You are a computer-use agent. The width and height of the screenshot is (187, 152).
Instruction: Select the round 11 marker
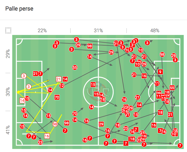157,83
